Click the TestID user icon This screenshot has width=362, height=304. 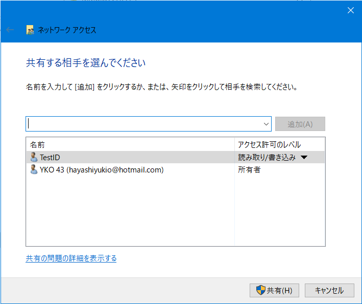(34, 157)
